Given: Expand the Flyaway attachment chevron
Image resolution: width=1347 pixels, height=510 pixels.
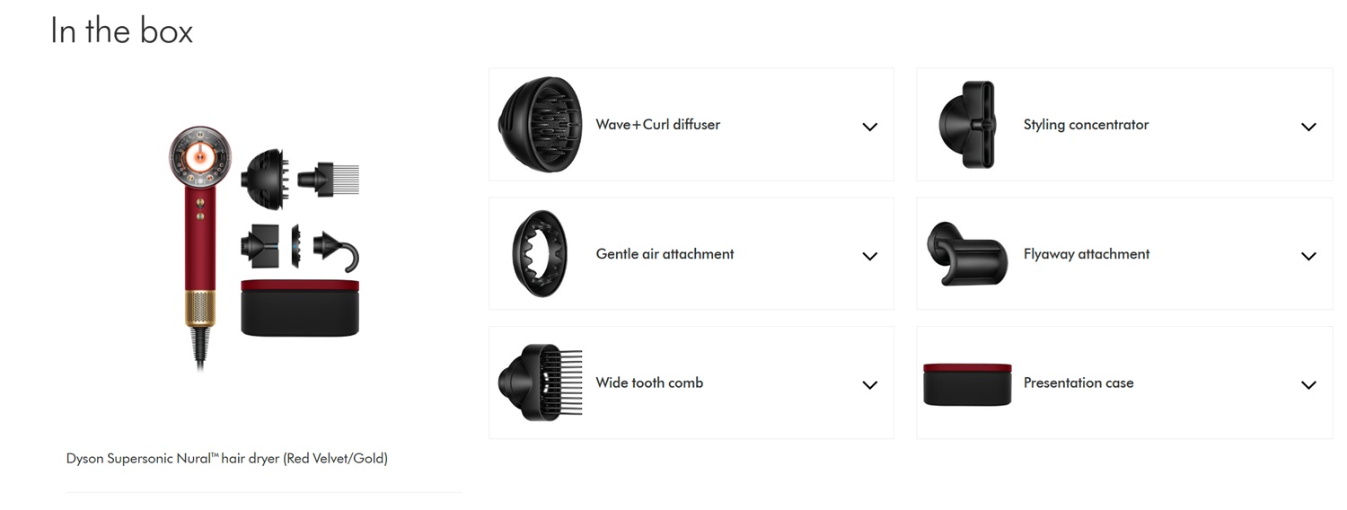Looking at the screenshot, I should click(x=1308, y=256).
